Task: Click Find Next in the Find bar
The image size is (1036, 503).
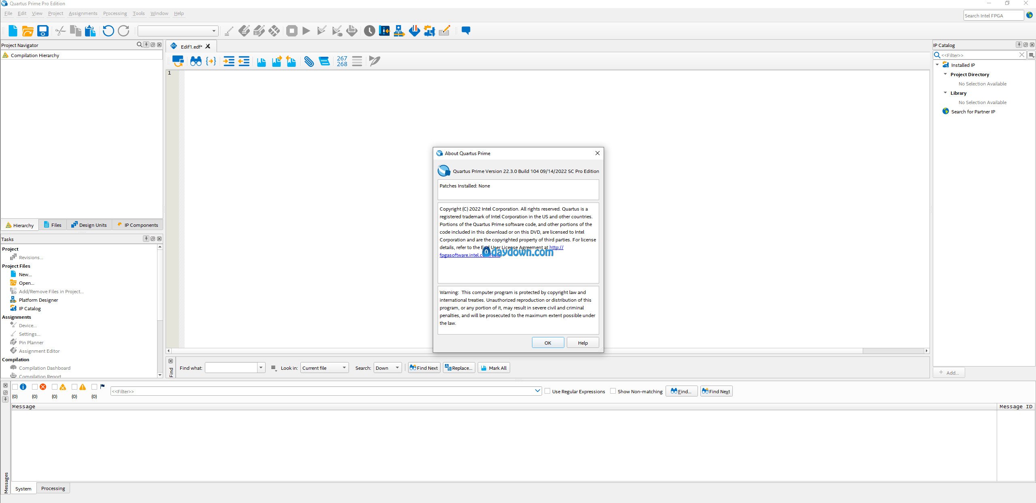Action: tap(424, 368)
